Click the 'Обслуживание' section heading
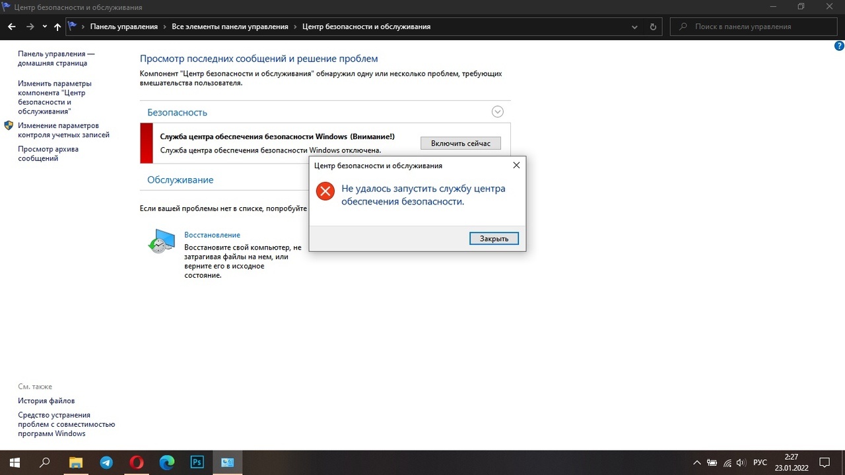The width and height of the screenshot is (845, 475). point(180,179)
